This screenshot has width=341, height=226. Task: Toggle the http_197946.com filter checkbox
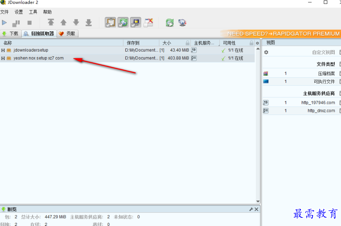[340, 102]
